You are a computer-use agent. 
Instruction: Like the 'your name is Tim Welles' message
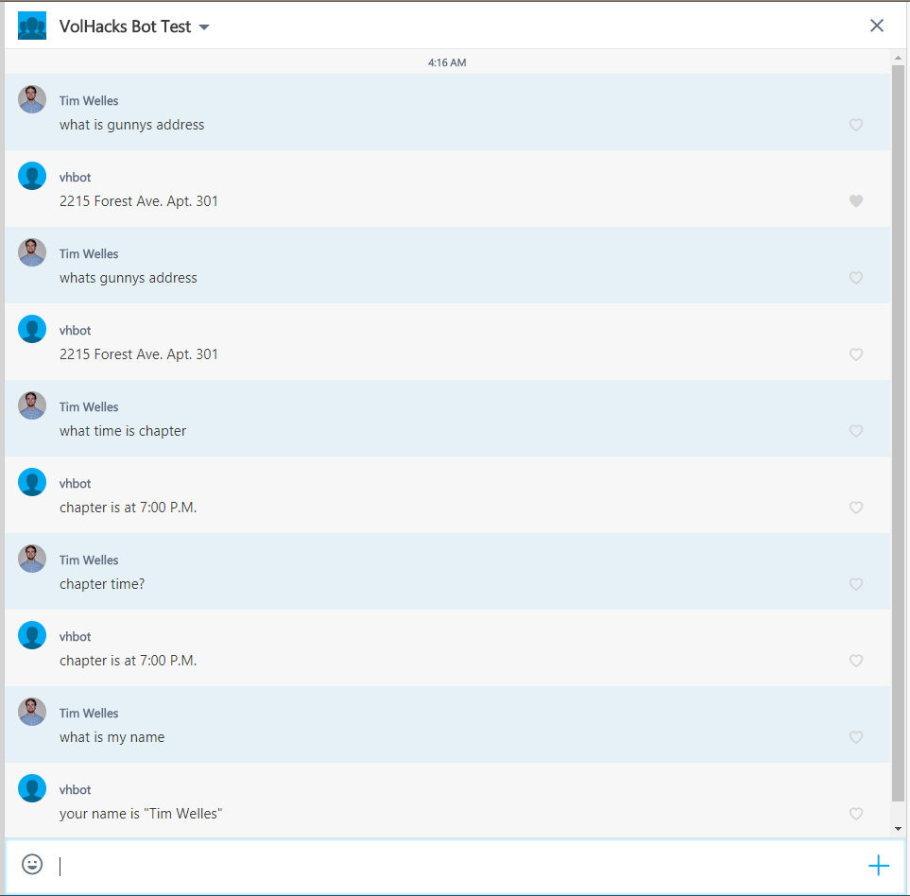[x=856, y=814]
